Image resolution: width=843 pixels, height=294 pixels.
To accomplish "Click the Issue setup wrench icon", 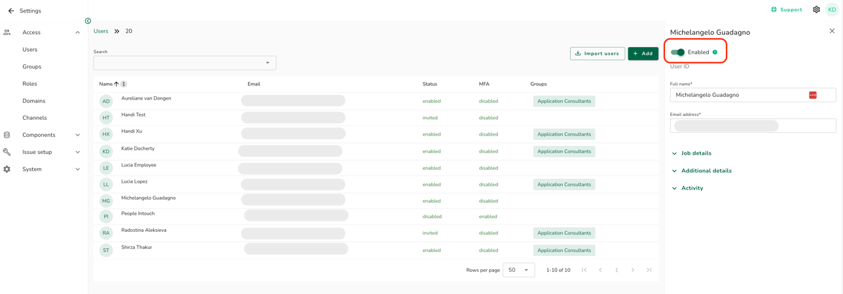I will click(7, 152).
